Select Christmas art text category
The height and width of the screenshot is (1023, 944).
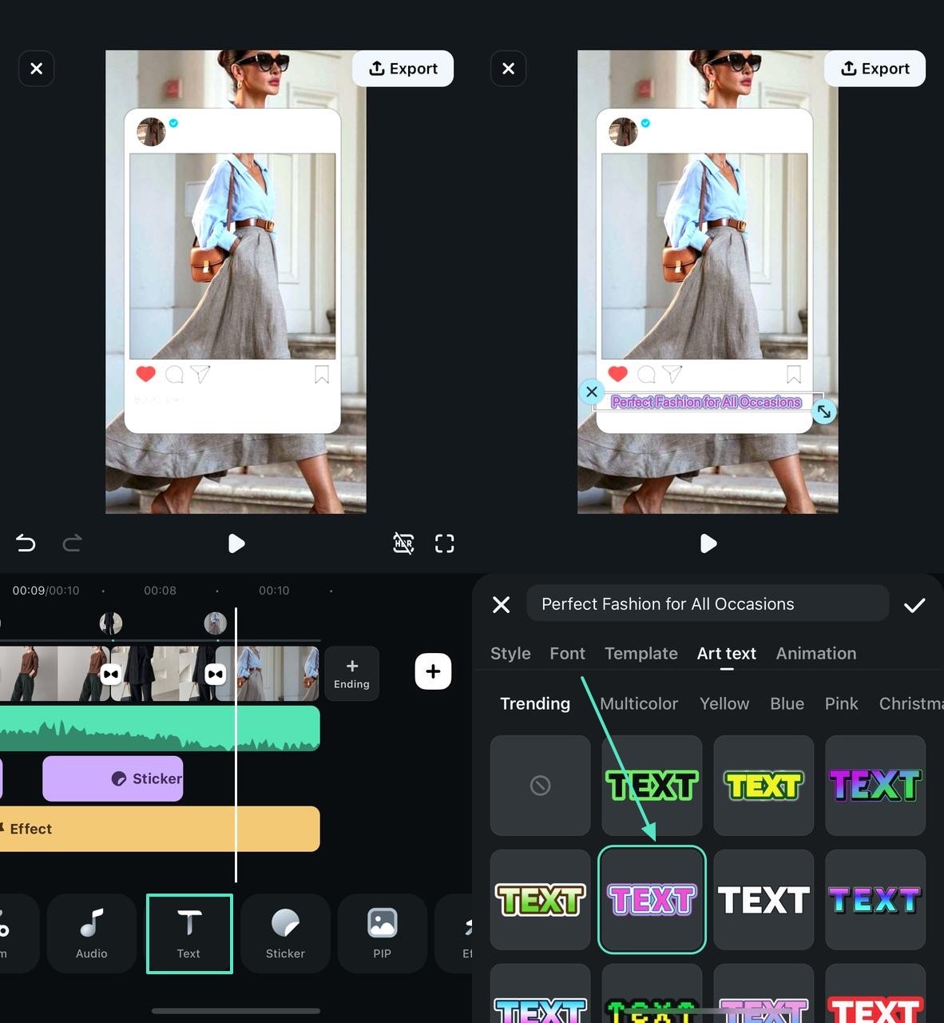coord(911,704)
